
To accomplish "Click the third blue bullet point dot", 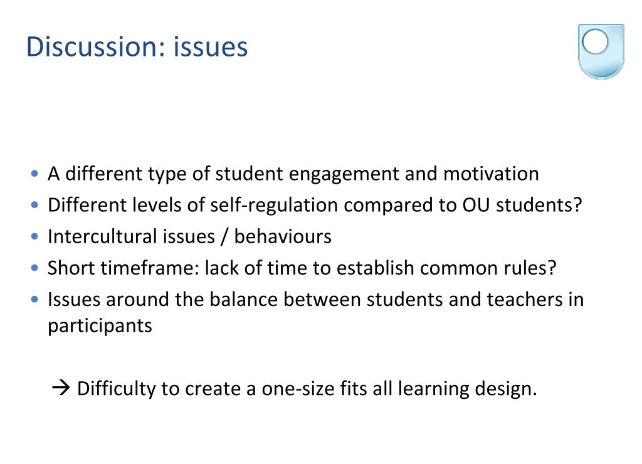I will click(x=35, y=236).
